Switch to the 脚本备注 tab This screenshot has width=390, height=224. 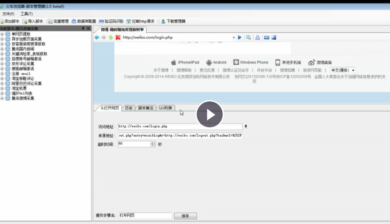146,108
